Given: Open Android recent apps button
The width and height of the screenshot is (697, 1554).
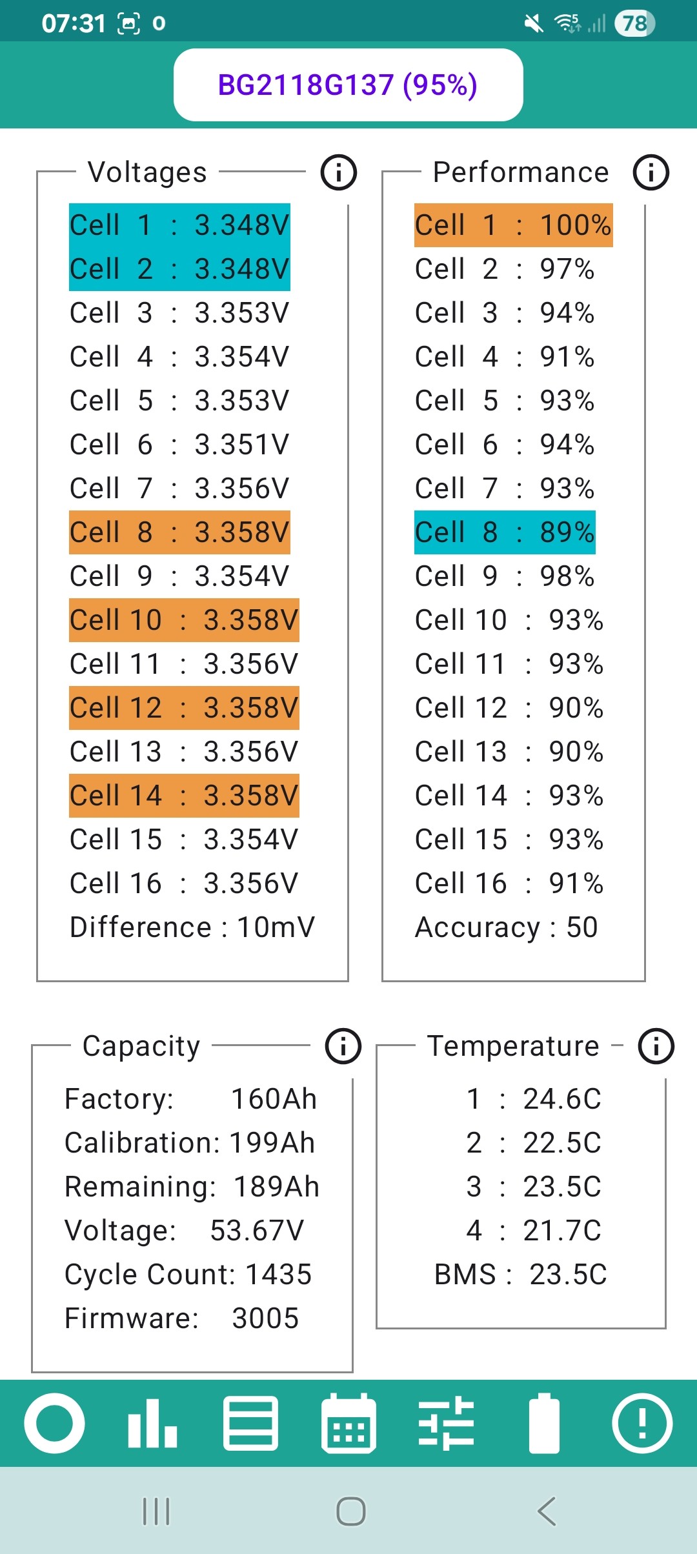Looking at the screenshot, I should pos(156,1511).
